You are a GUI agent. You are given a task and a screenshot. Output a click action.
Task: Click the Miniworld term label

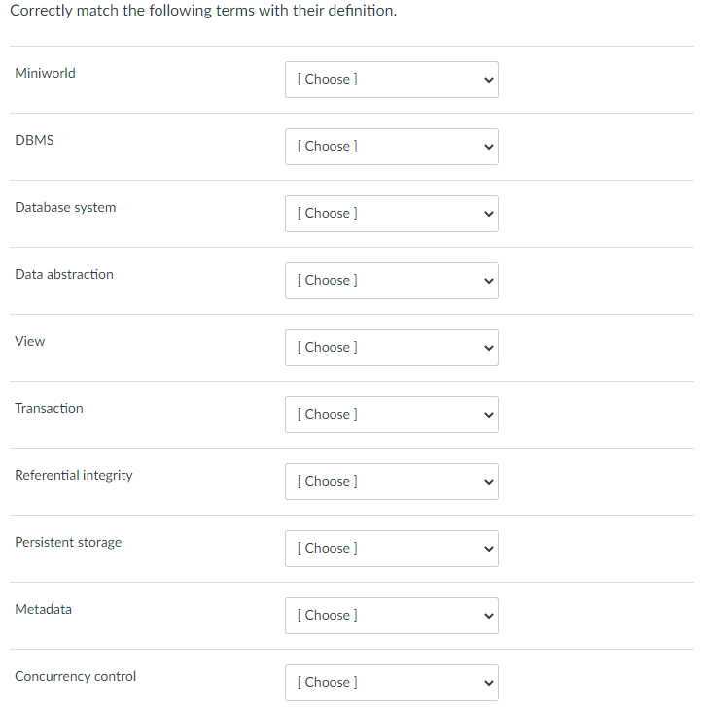pos(45,73)
